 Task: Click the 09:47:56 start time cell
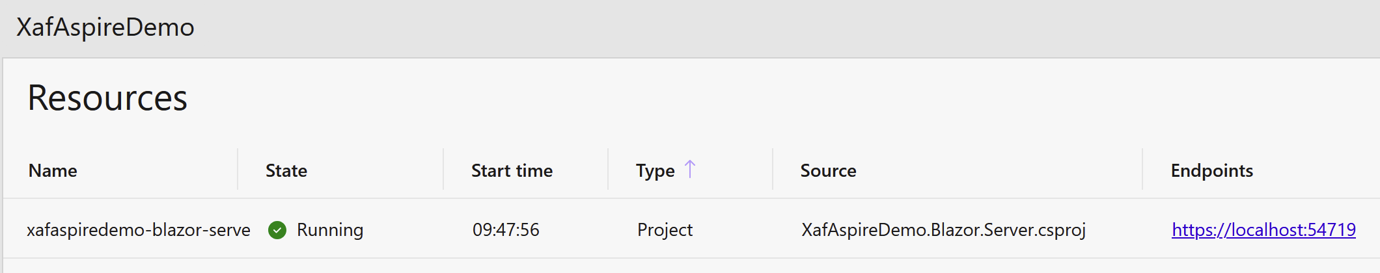click(x=506, y=230)
